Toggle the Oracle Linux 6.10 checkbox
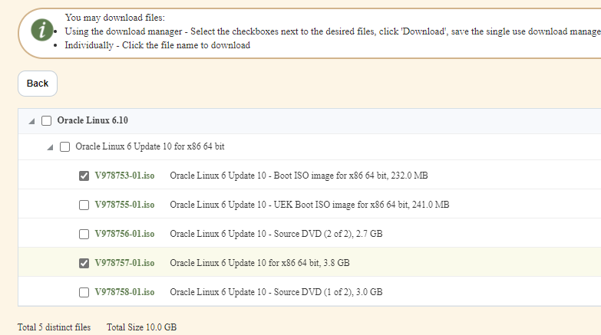The width and height of the screenshot is (601, 335). point(46,121)
